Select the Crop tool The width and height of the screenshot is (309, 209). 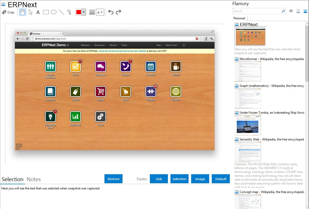[8, 12]
